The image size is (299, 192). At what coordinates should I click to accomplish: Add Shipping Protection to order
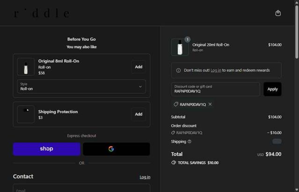139,114
